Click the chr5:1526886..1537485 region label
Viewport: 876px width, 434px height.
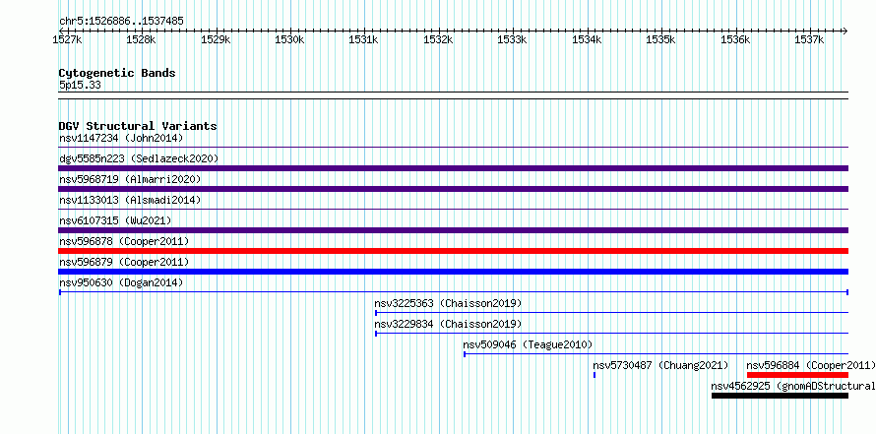coord(121,22)
